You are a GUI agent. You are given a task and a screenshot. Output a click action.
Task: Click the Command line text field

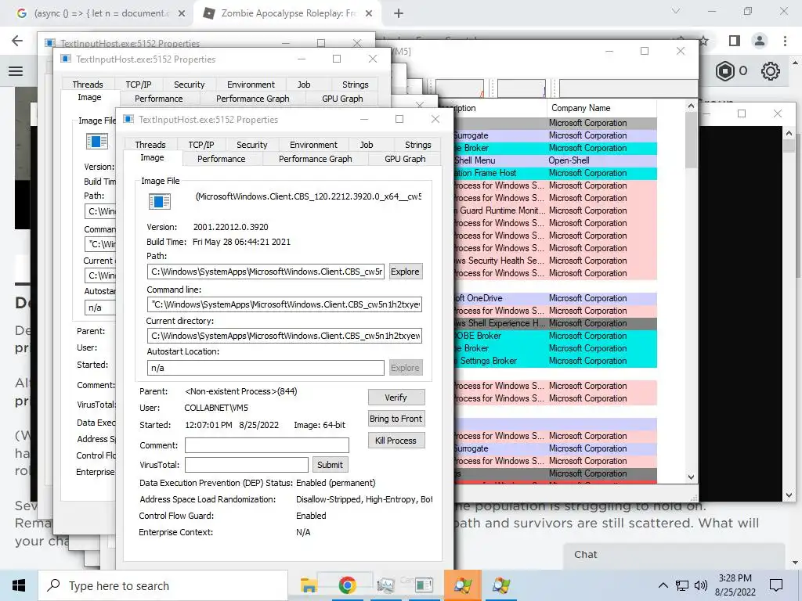coord(285,304)
